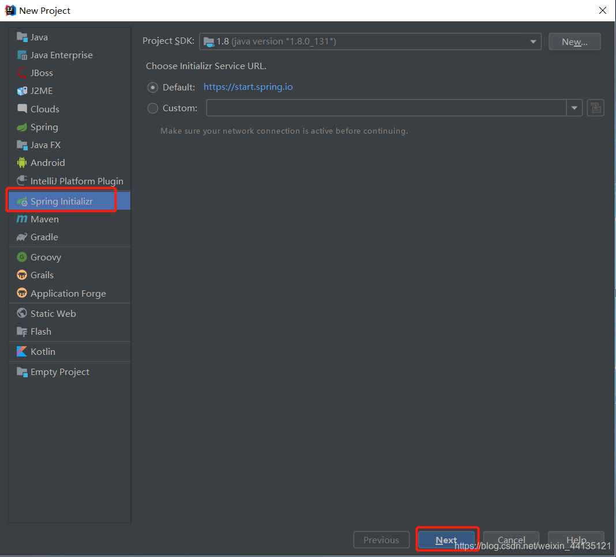Image resolution: width=616 pixels, height=557 pixels.
Task: Select Grails label text
Action: click(x=42, y=275)
